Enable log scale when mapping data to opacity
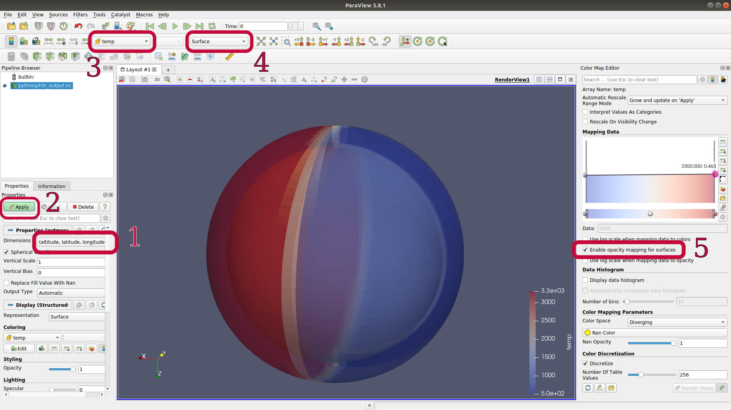The width and height of the screenshot is (731, 410). pyautogui.click(x=585, y=260)
